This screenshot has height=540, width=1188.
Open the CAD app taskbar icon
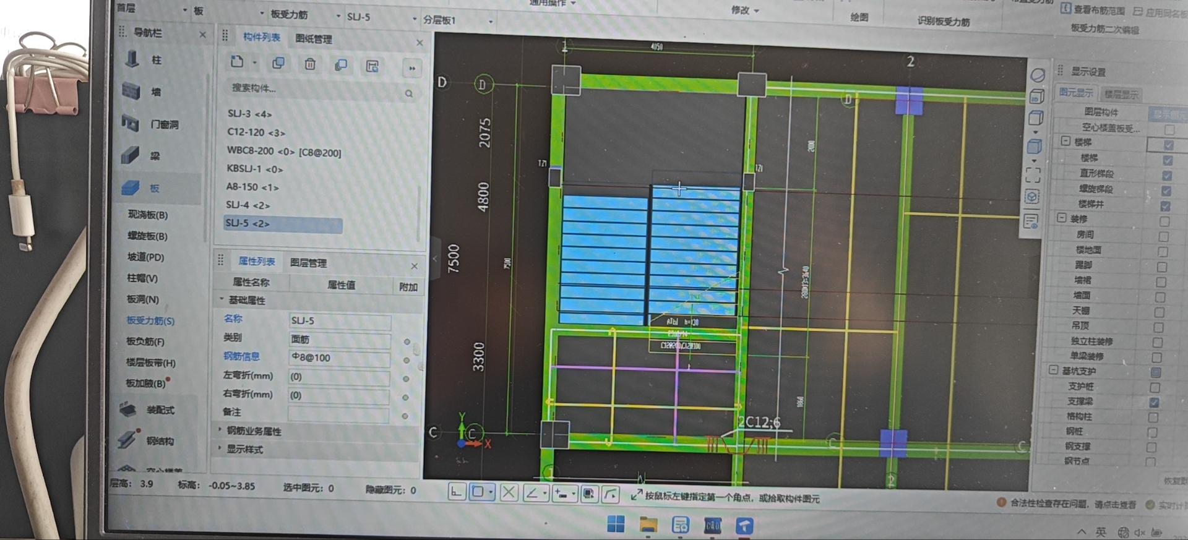(713, 526)
